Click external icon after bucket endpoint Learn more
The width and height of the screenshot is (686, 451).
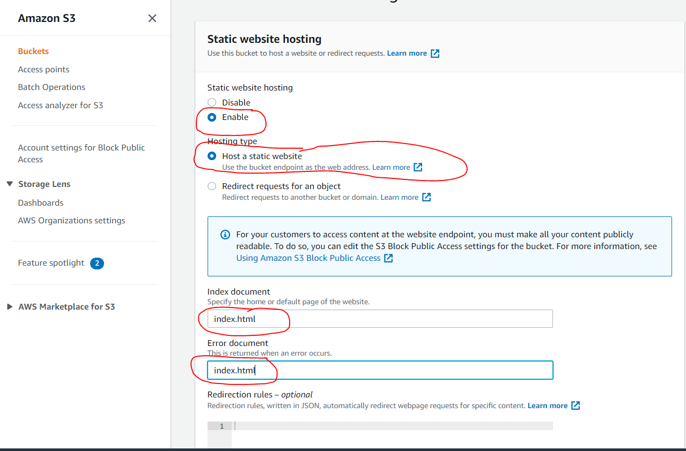pos(418,167)
